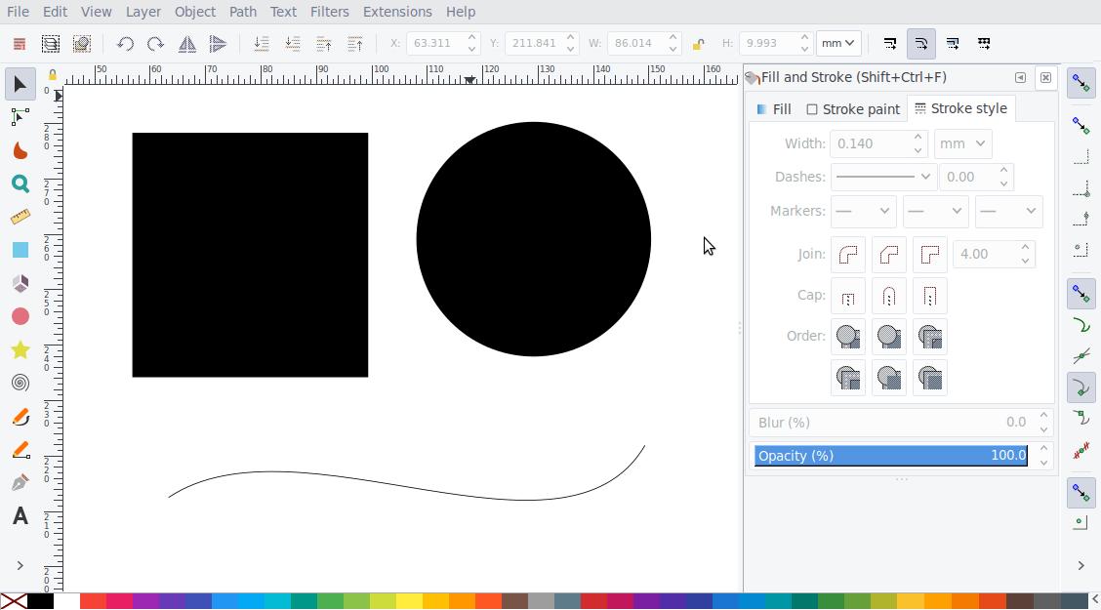The width and height of the screenshot is (1101, 610).
Task: Flip selection horizontally in toolbar
Action: [x=186, y=44]
